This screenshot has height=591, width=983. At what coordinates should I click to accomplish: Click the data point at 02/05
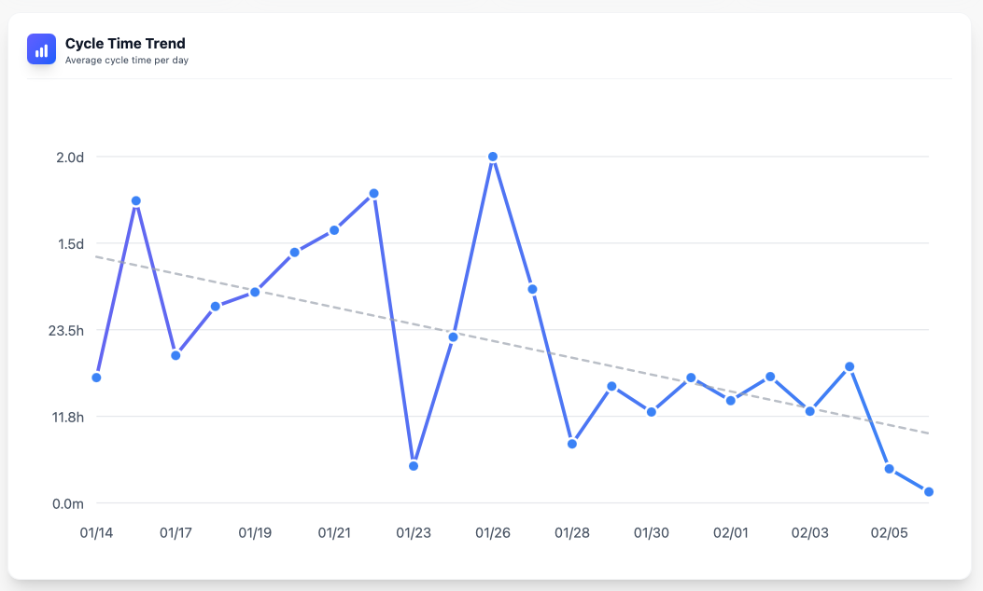pos(889,468)
